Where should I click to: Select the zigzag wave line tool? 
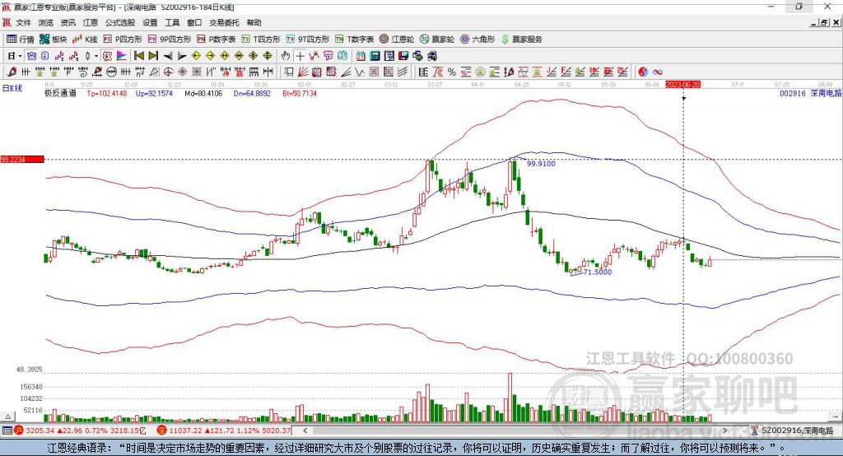pyautogui.click(x=361, y=72)
